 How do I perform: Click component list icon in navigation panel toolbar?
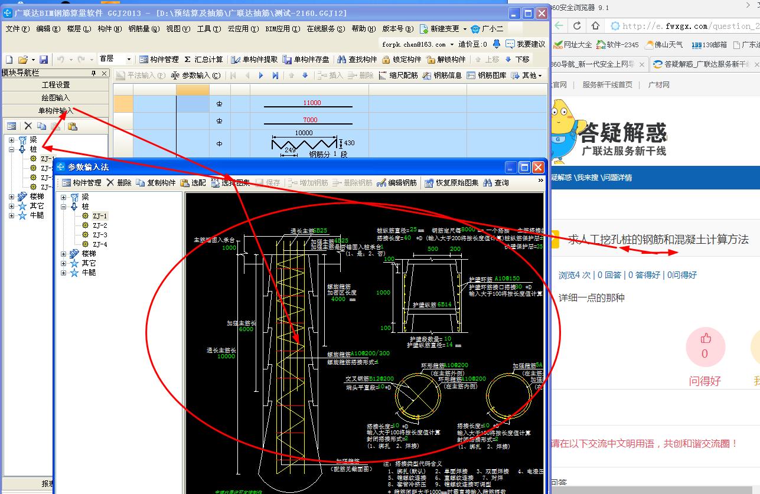click(x=11, y=126)
